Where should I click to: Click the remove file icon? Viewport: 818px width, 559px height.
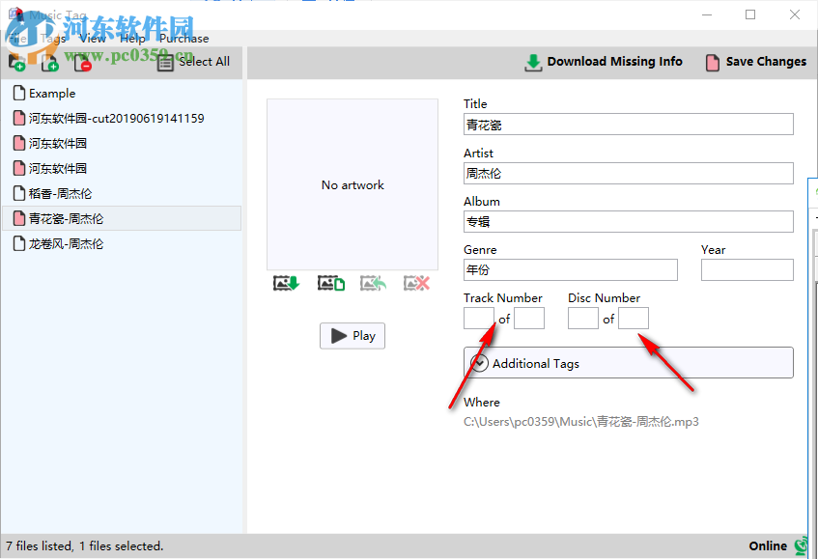click(82, 63)
